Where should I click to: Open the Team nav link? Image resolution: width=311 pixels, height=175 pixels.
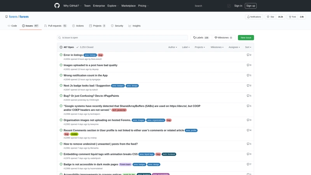(87, 6)
